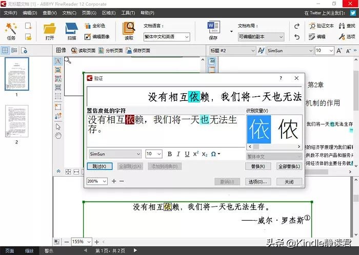Open the 200% zoom dropdown in dialog
The width and height of the screenshot is (359, 255).
tap(97, 181)
